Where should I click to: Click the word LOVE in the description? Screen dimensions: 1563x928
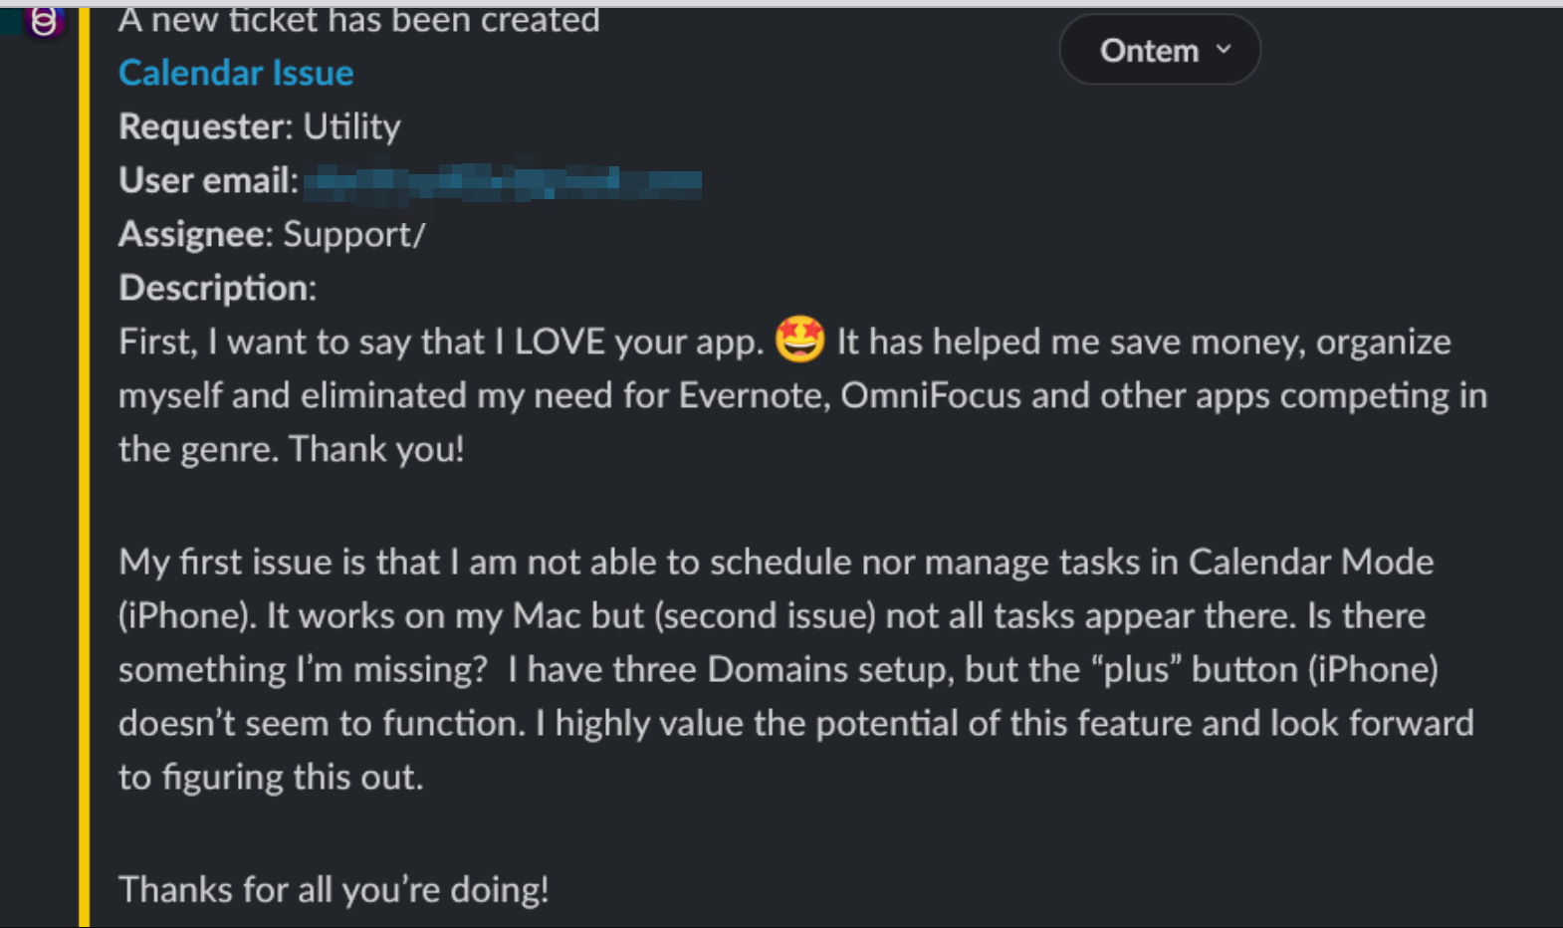(x=559, y=343)
